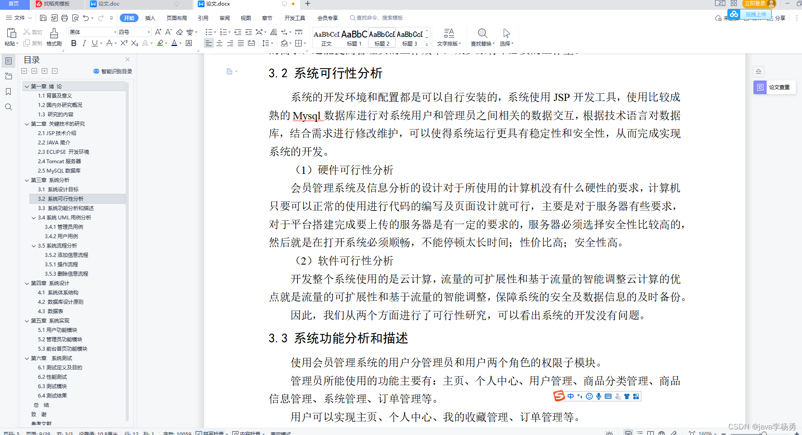Go to 4.3 数据表 in outline
The image size is (802, 435).
point(50,311)
